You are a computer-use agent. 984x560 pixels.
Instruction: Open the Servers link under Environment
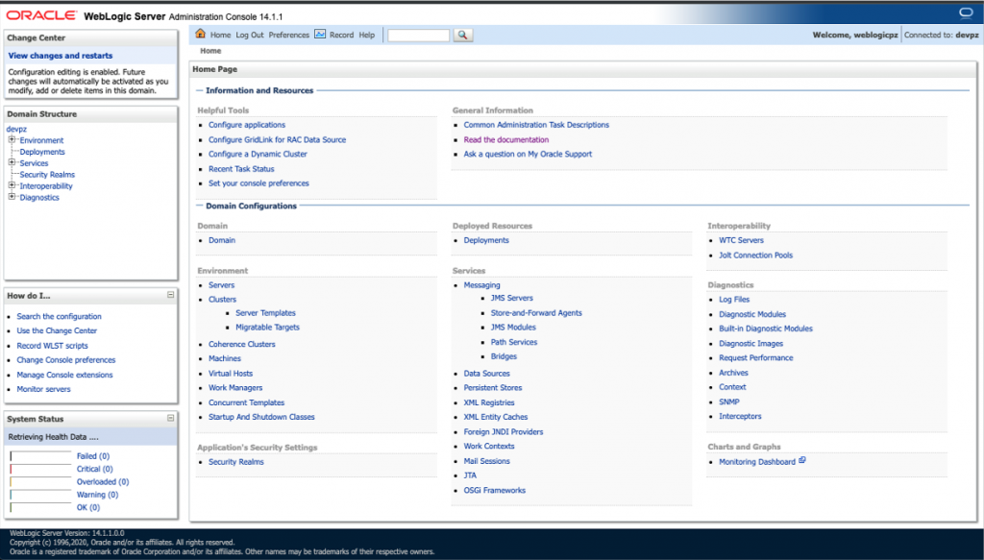coord(222,284)
